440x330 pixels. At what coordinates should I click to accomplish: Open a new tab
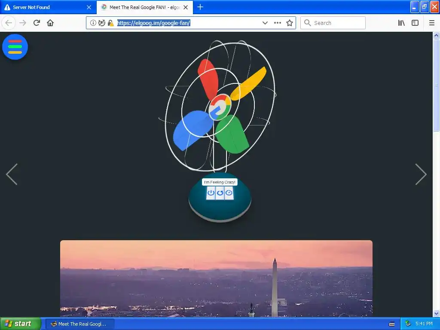tap(200, 7)
